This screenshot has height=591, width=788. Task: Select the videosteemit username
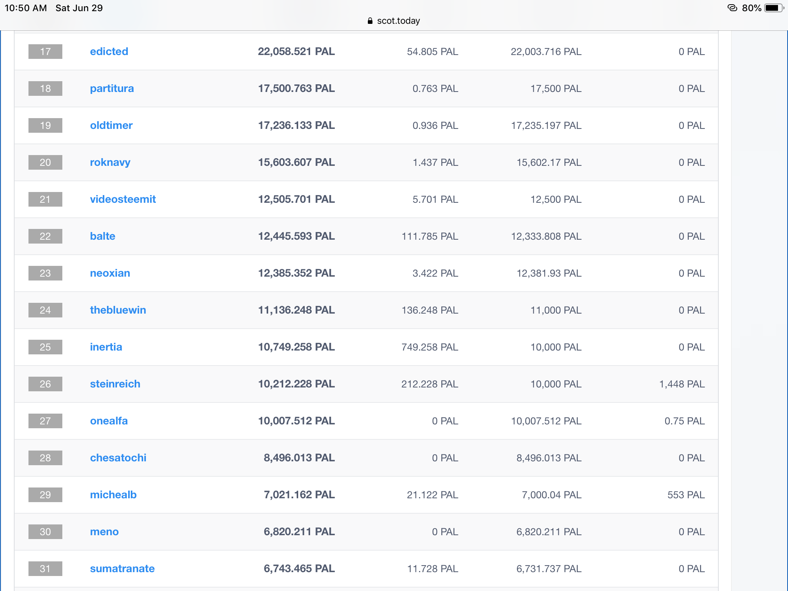[123, 199]
